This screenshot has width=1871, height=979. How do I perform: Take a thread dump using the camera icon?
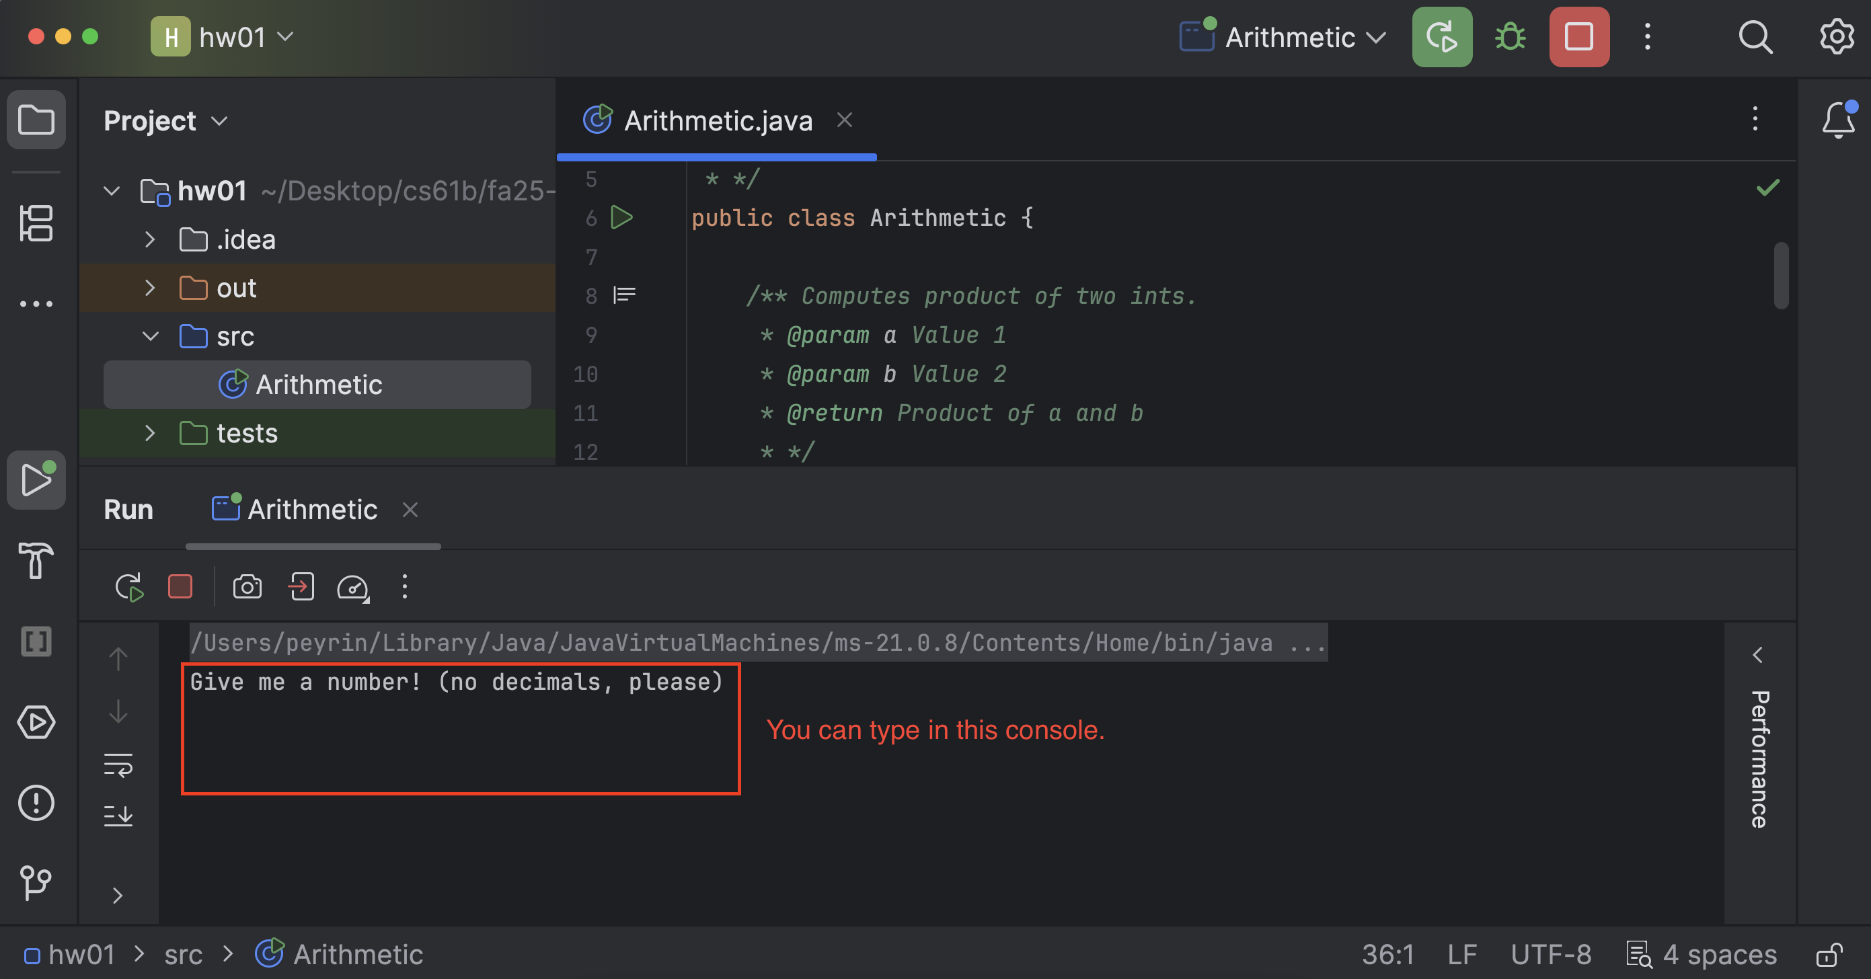(247, 588)
